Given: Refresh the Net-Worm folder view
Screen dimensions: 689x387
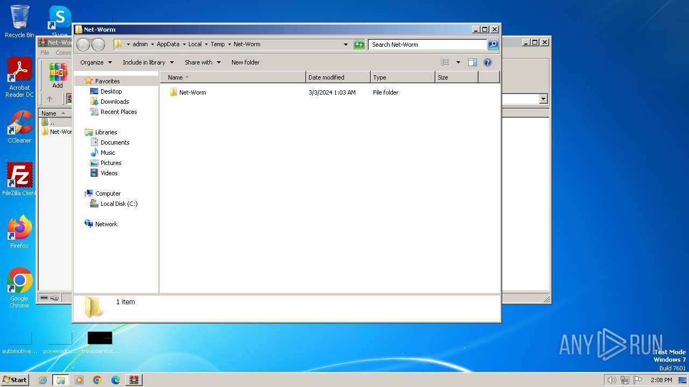Looking at the screenshot, I should tap(359, 45).
